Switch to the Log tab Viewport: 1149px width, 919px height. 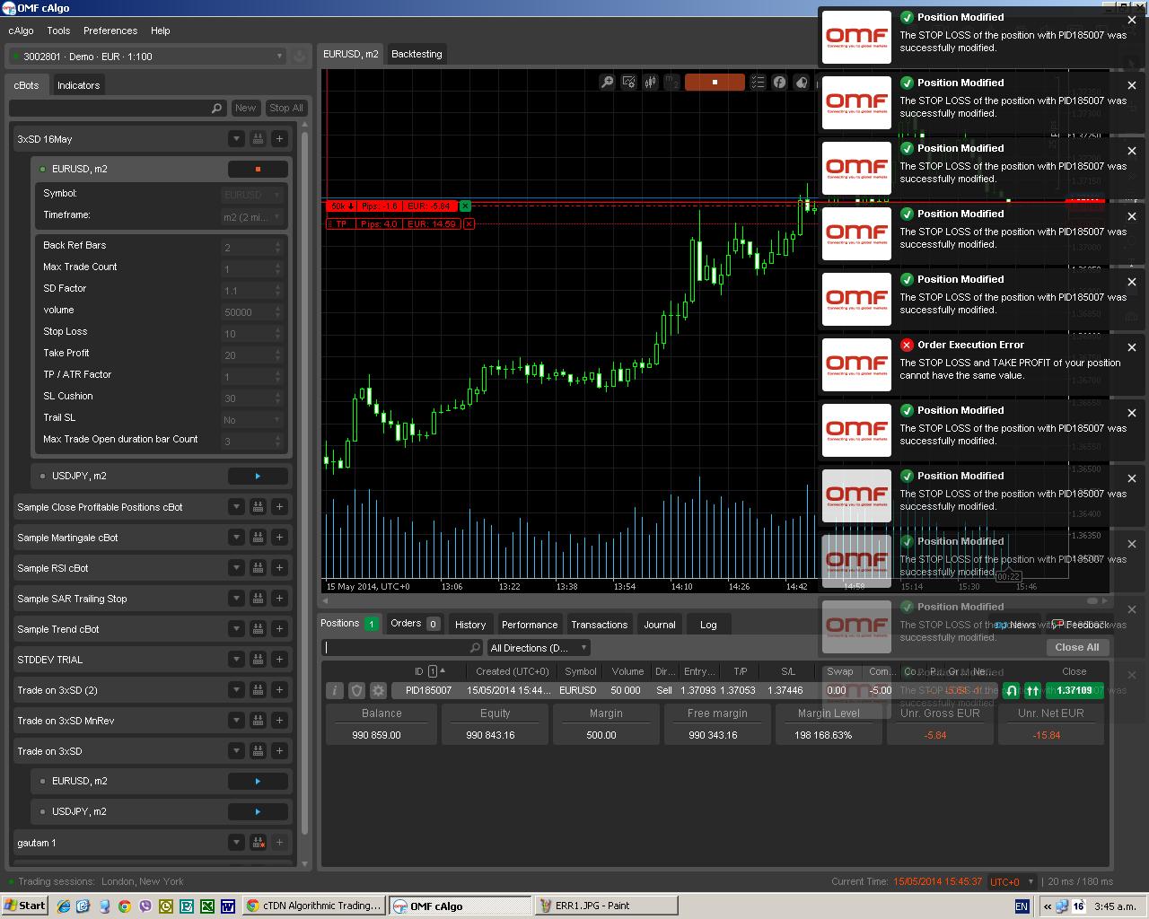click(x=708, y=625)
